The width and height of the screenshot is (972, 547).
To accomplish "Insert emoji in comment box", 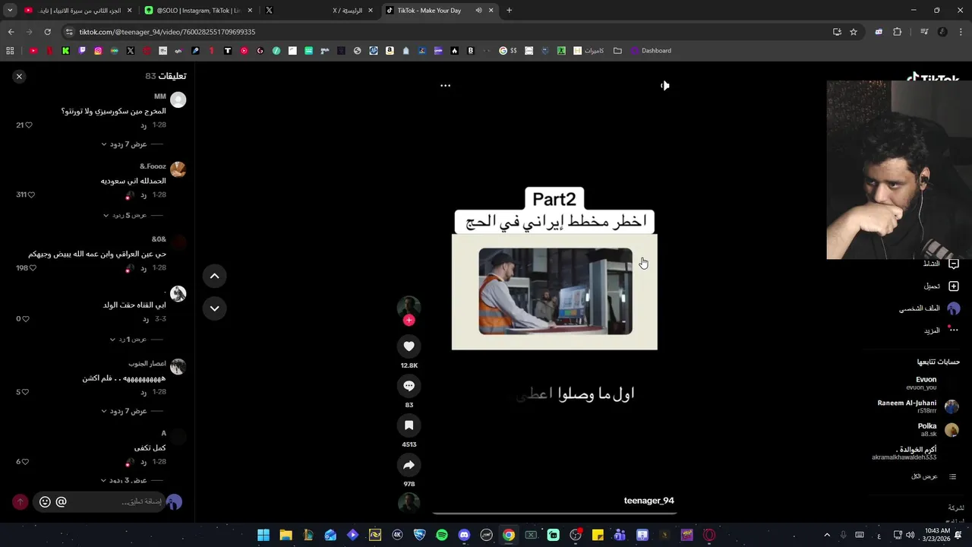I will pos(45,501).
